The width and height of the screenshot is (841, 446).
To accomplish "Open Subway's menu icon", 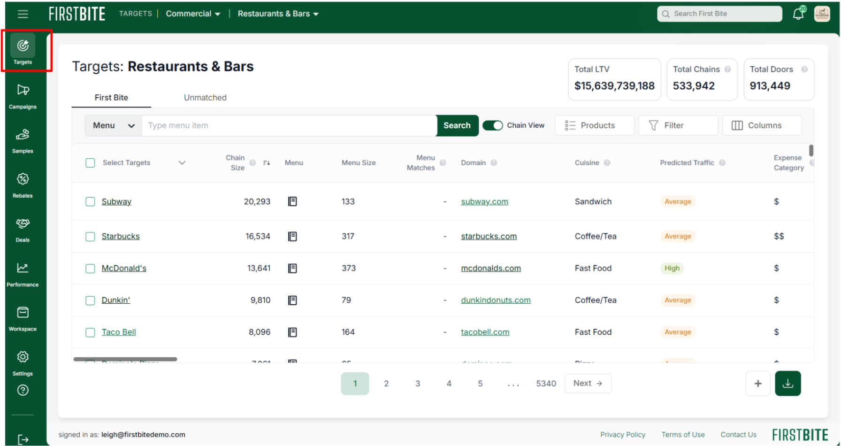I will (292, 201).
